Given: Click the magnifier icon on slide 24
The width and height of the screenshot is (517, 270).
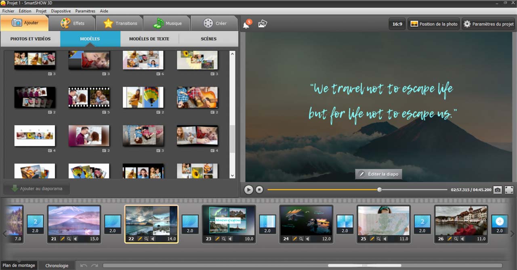Looking at the screenshot, I should click(x=301, y=239).
